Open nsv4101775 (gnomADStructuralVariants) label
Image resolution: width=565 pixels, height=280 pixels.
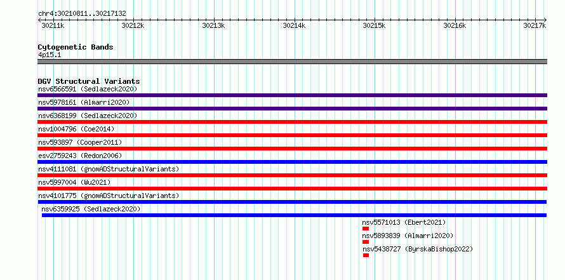pos(109,196)
